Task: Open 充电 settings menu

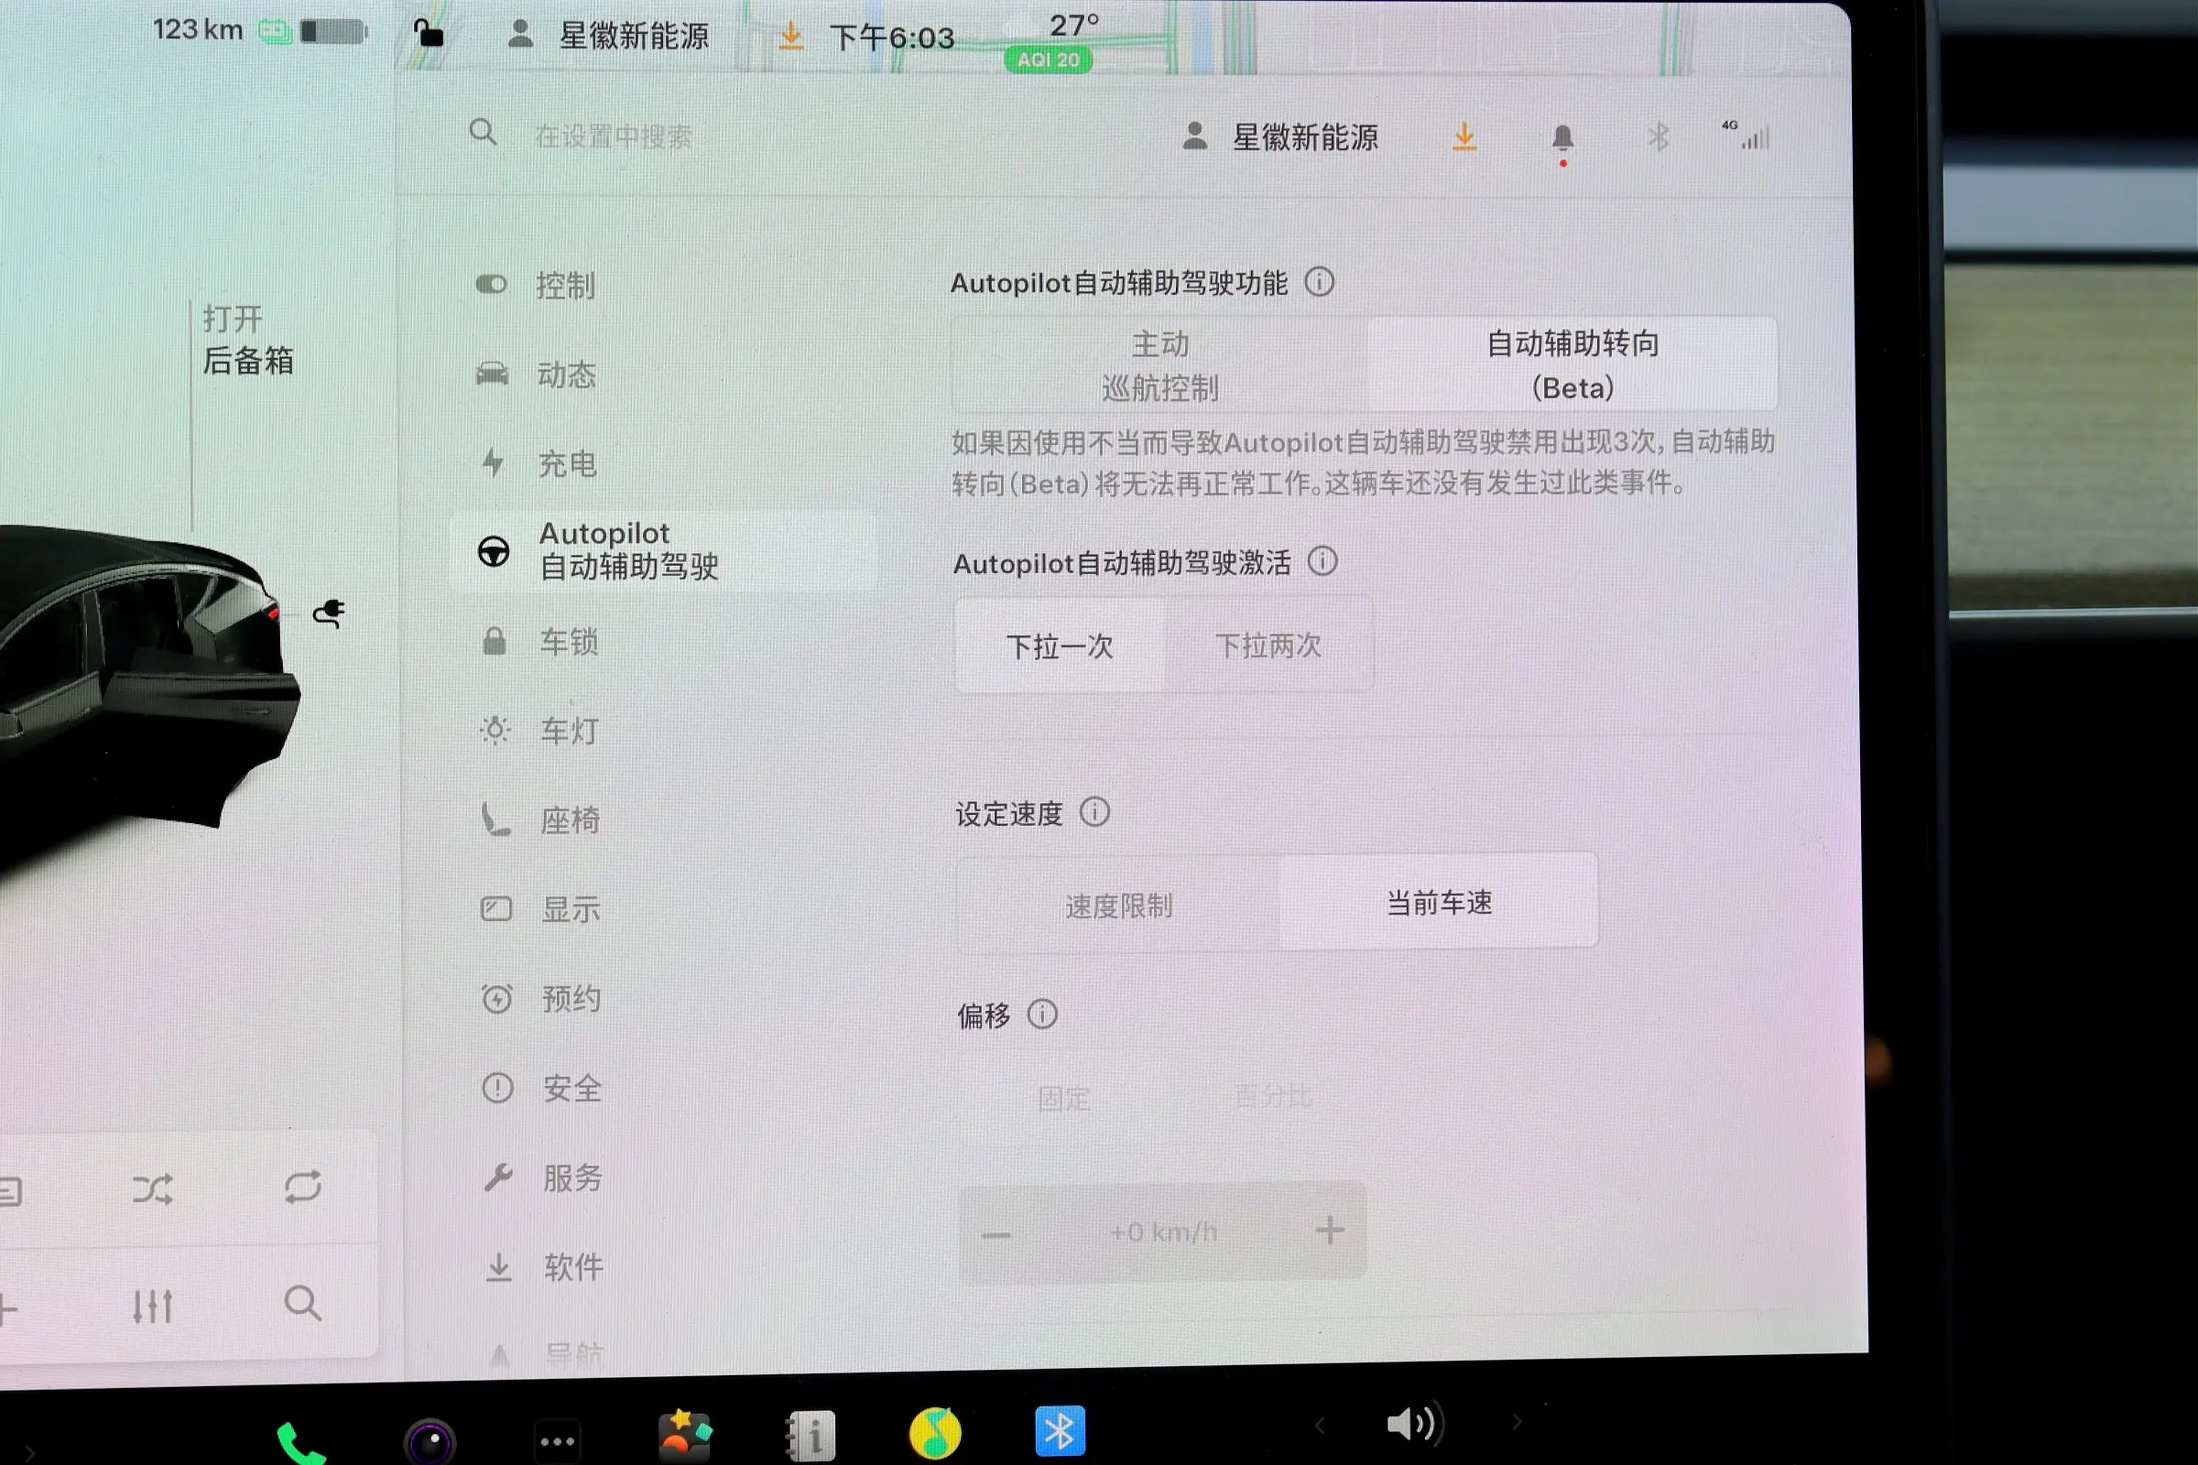Action: pos(566,463)
